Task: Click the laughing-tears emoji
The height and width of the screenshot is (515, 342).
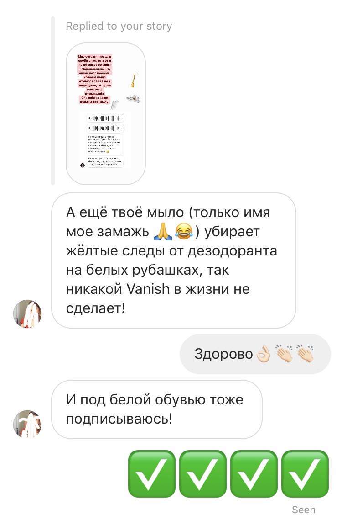Action: [x=183, y=231]
